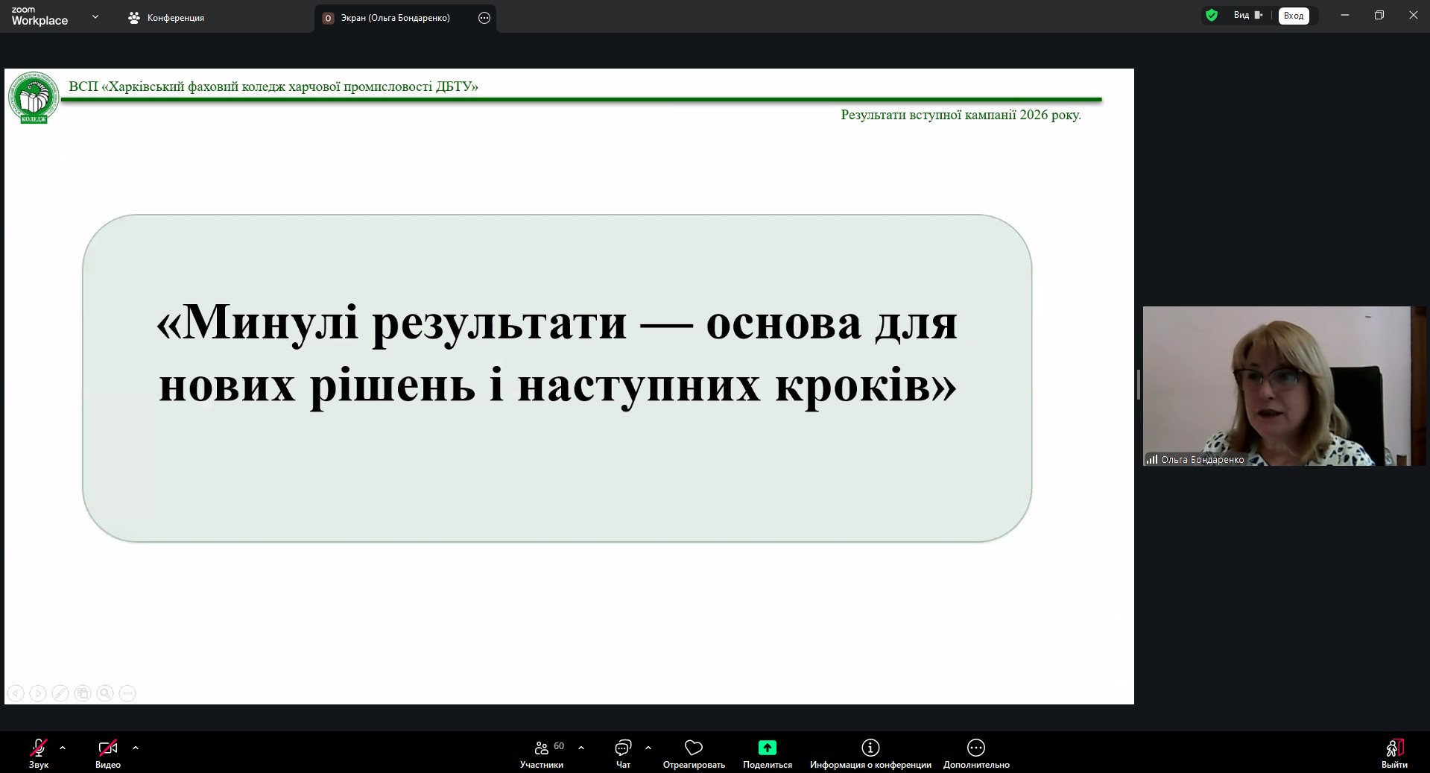Turn on camera with Видео button
1430x773 pixels.
108,753
